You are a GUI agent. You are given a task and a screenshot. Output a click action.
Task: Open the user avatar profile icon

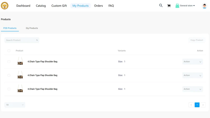tap(204, 6)
